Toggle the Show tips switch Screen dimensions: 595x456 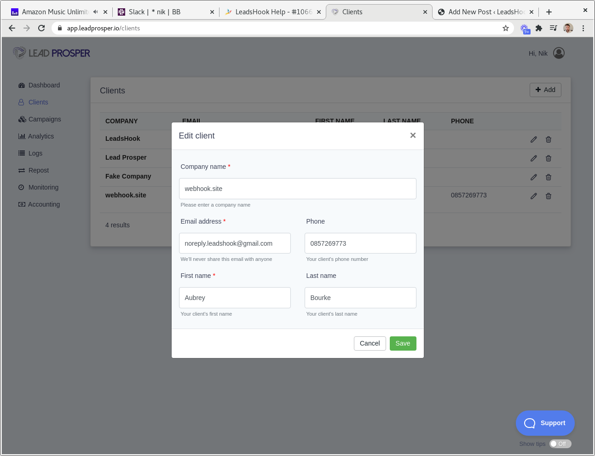point(560,444)
